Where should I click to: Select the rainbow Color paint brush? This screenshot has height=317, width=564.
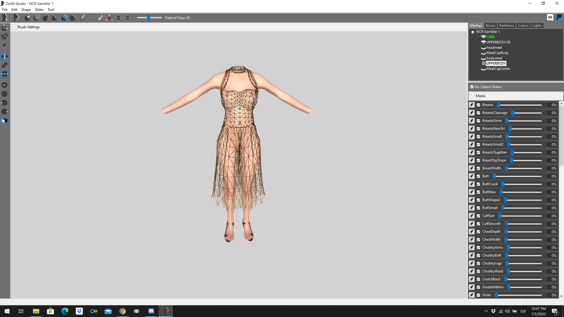[x=91, y=18]
